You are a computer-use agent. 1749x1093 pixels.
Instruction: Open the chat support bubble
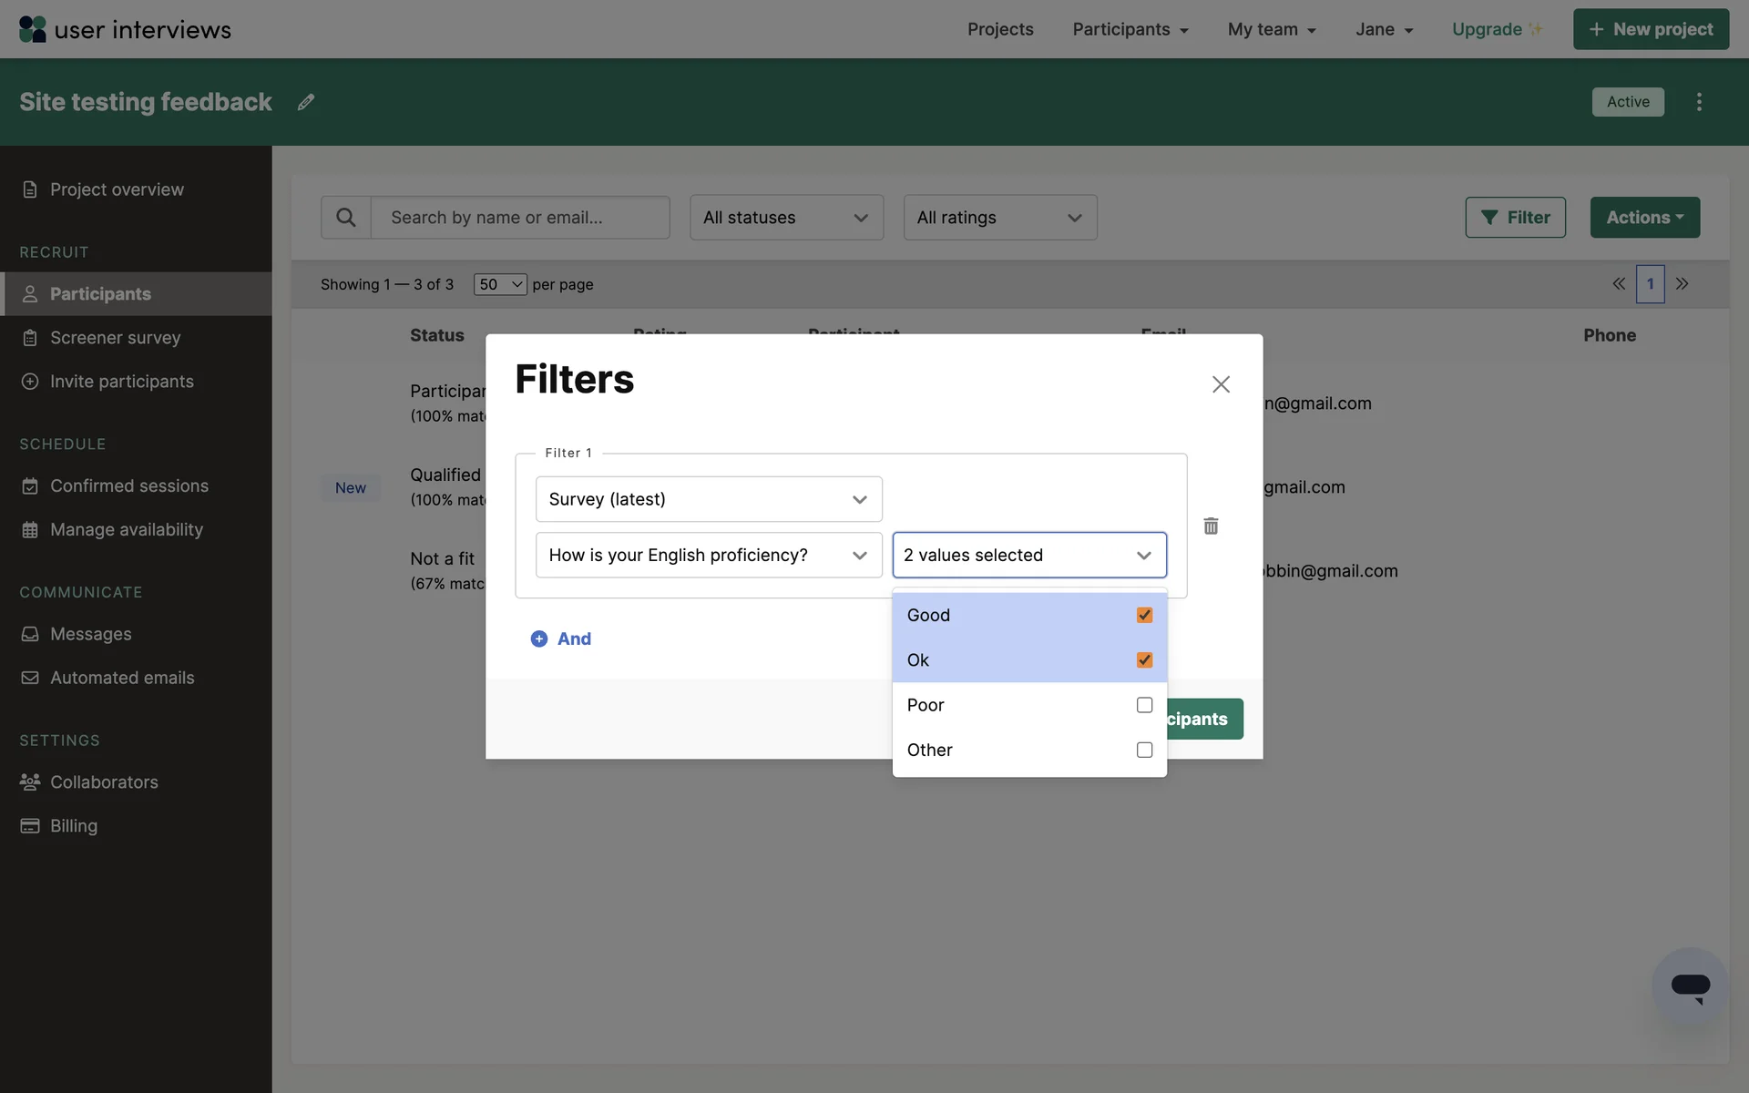pos(1690,986)
